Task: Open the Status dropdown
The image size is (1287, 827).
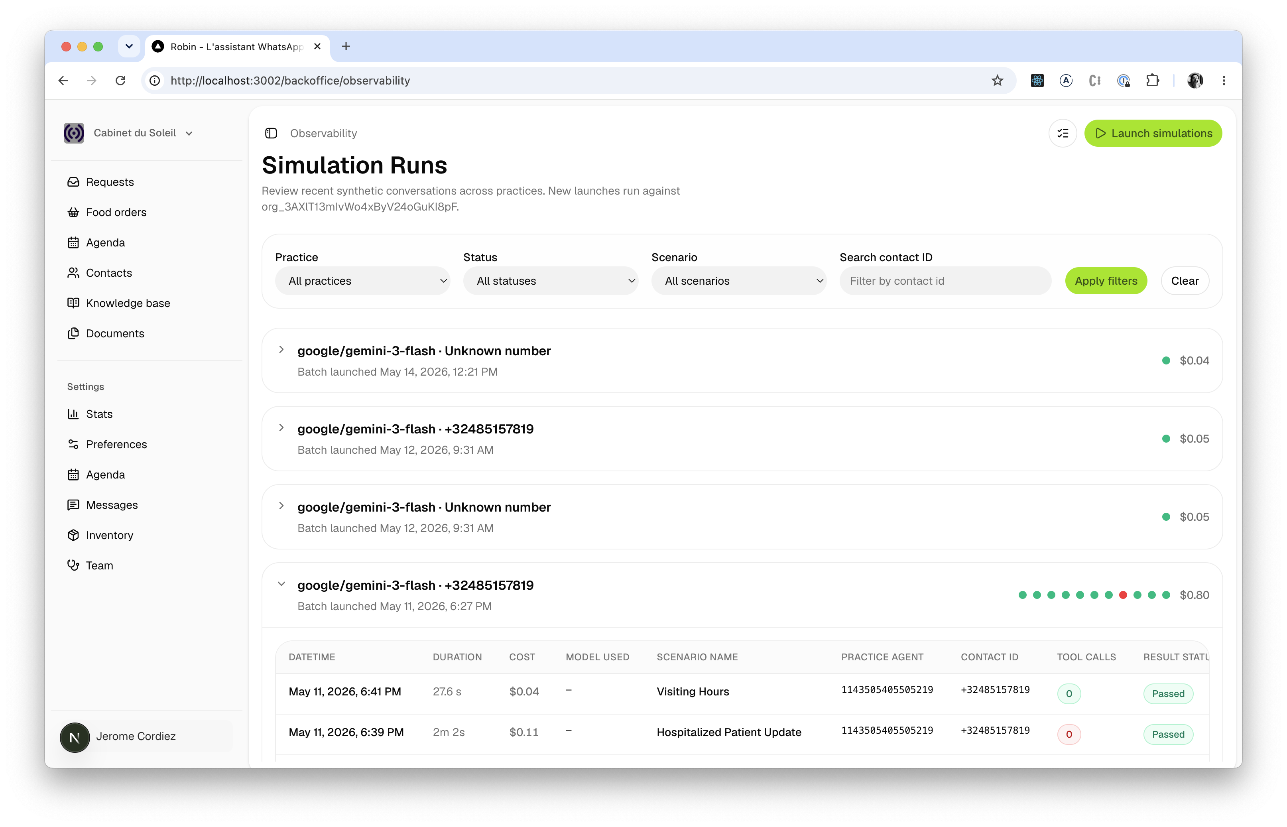Action: click(x=550, y=281)
